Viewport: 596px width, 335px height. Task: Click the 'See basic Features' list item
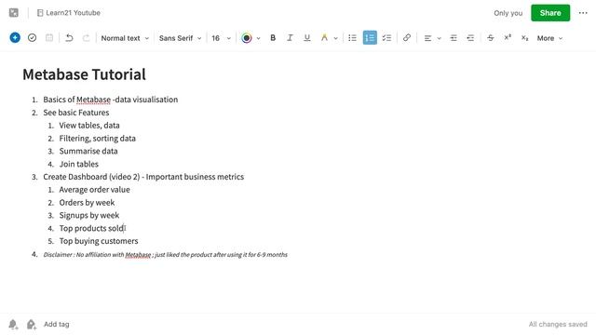coord(76,113)
